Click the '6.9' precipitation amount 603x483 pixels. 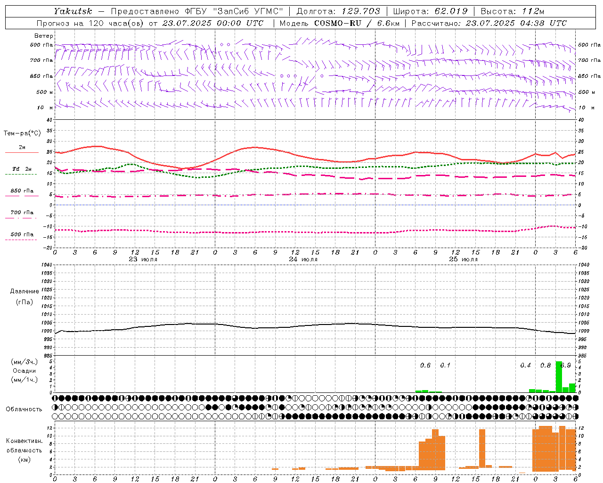point(566,366)
